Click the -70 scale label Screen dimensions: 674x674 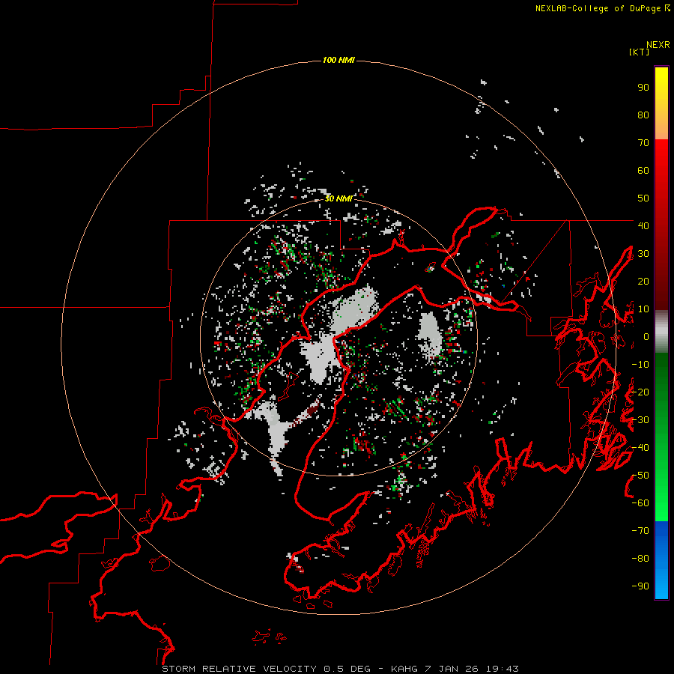pos(640,531)
